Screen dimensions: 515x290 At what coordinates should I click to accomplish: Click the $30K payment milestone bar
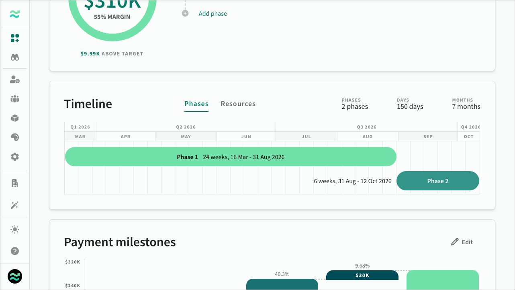[x=362, y=276]
